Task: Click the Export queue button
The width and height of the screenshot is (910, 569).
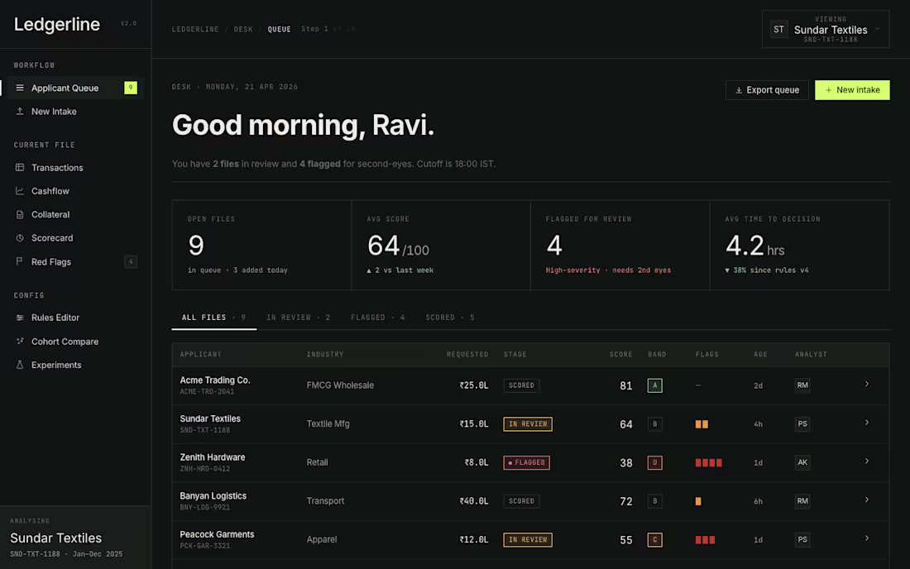Action: 767,90
